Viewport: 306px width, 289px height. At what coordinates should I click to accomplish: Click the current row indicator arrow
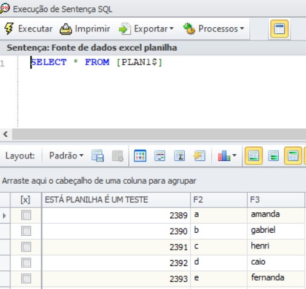tap(4, 215)
